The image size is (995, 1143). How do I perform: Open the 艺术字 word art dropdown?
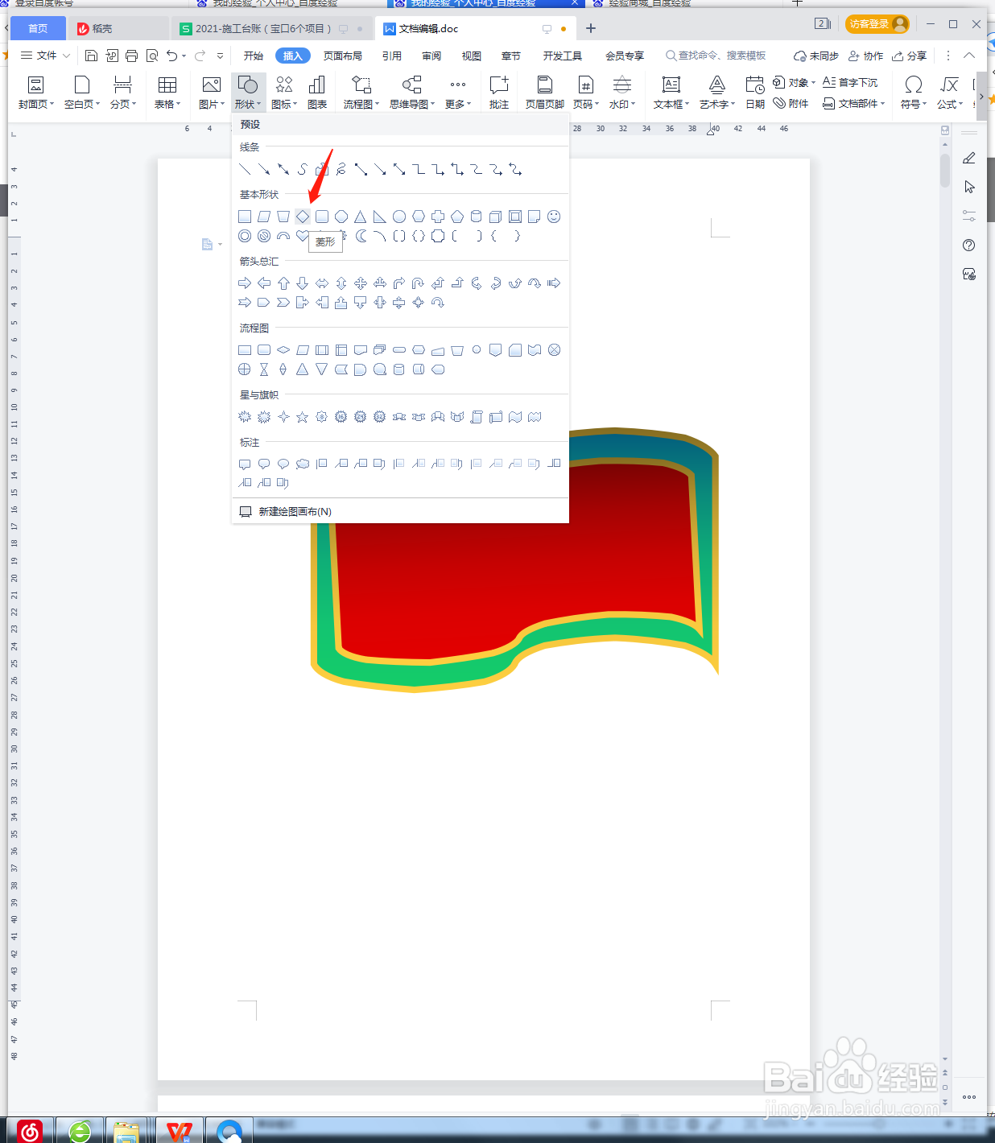pos(717,93)
